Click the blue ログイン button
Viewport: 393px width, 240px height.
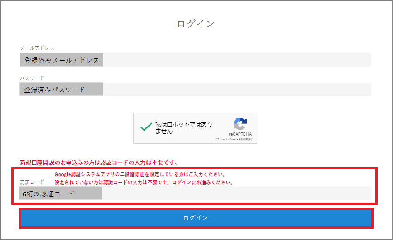pos(196,218)
